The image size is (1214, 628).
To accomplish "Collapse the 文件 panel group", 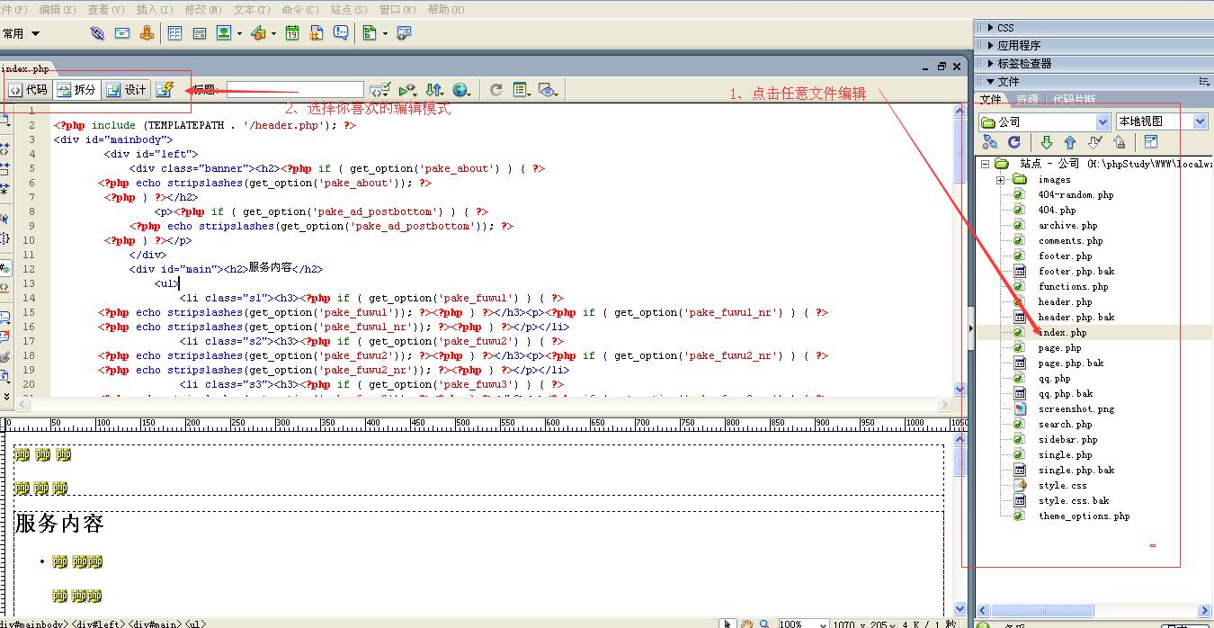I will (x=989, y=81).
